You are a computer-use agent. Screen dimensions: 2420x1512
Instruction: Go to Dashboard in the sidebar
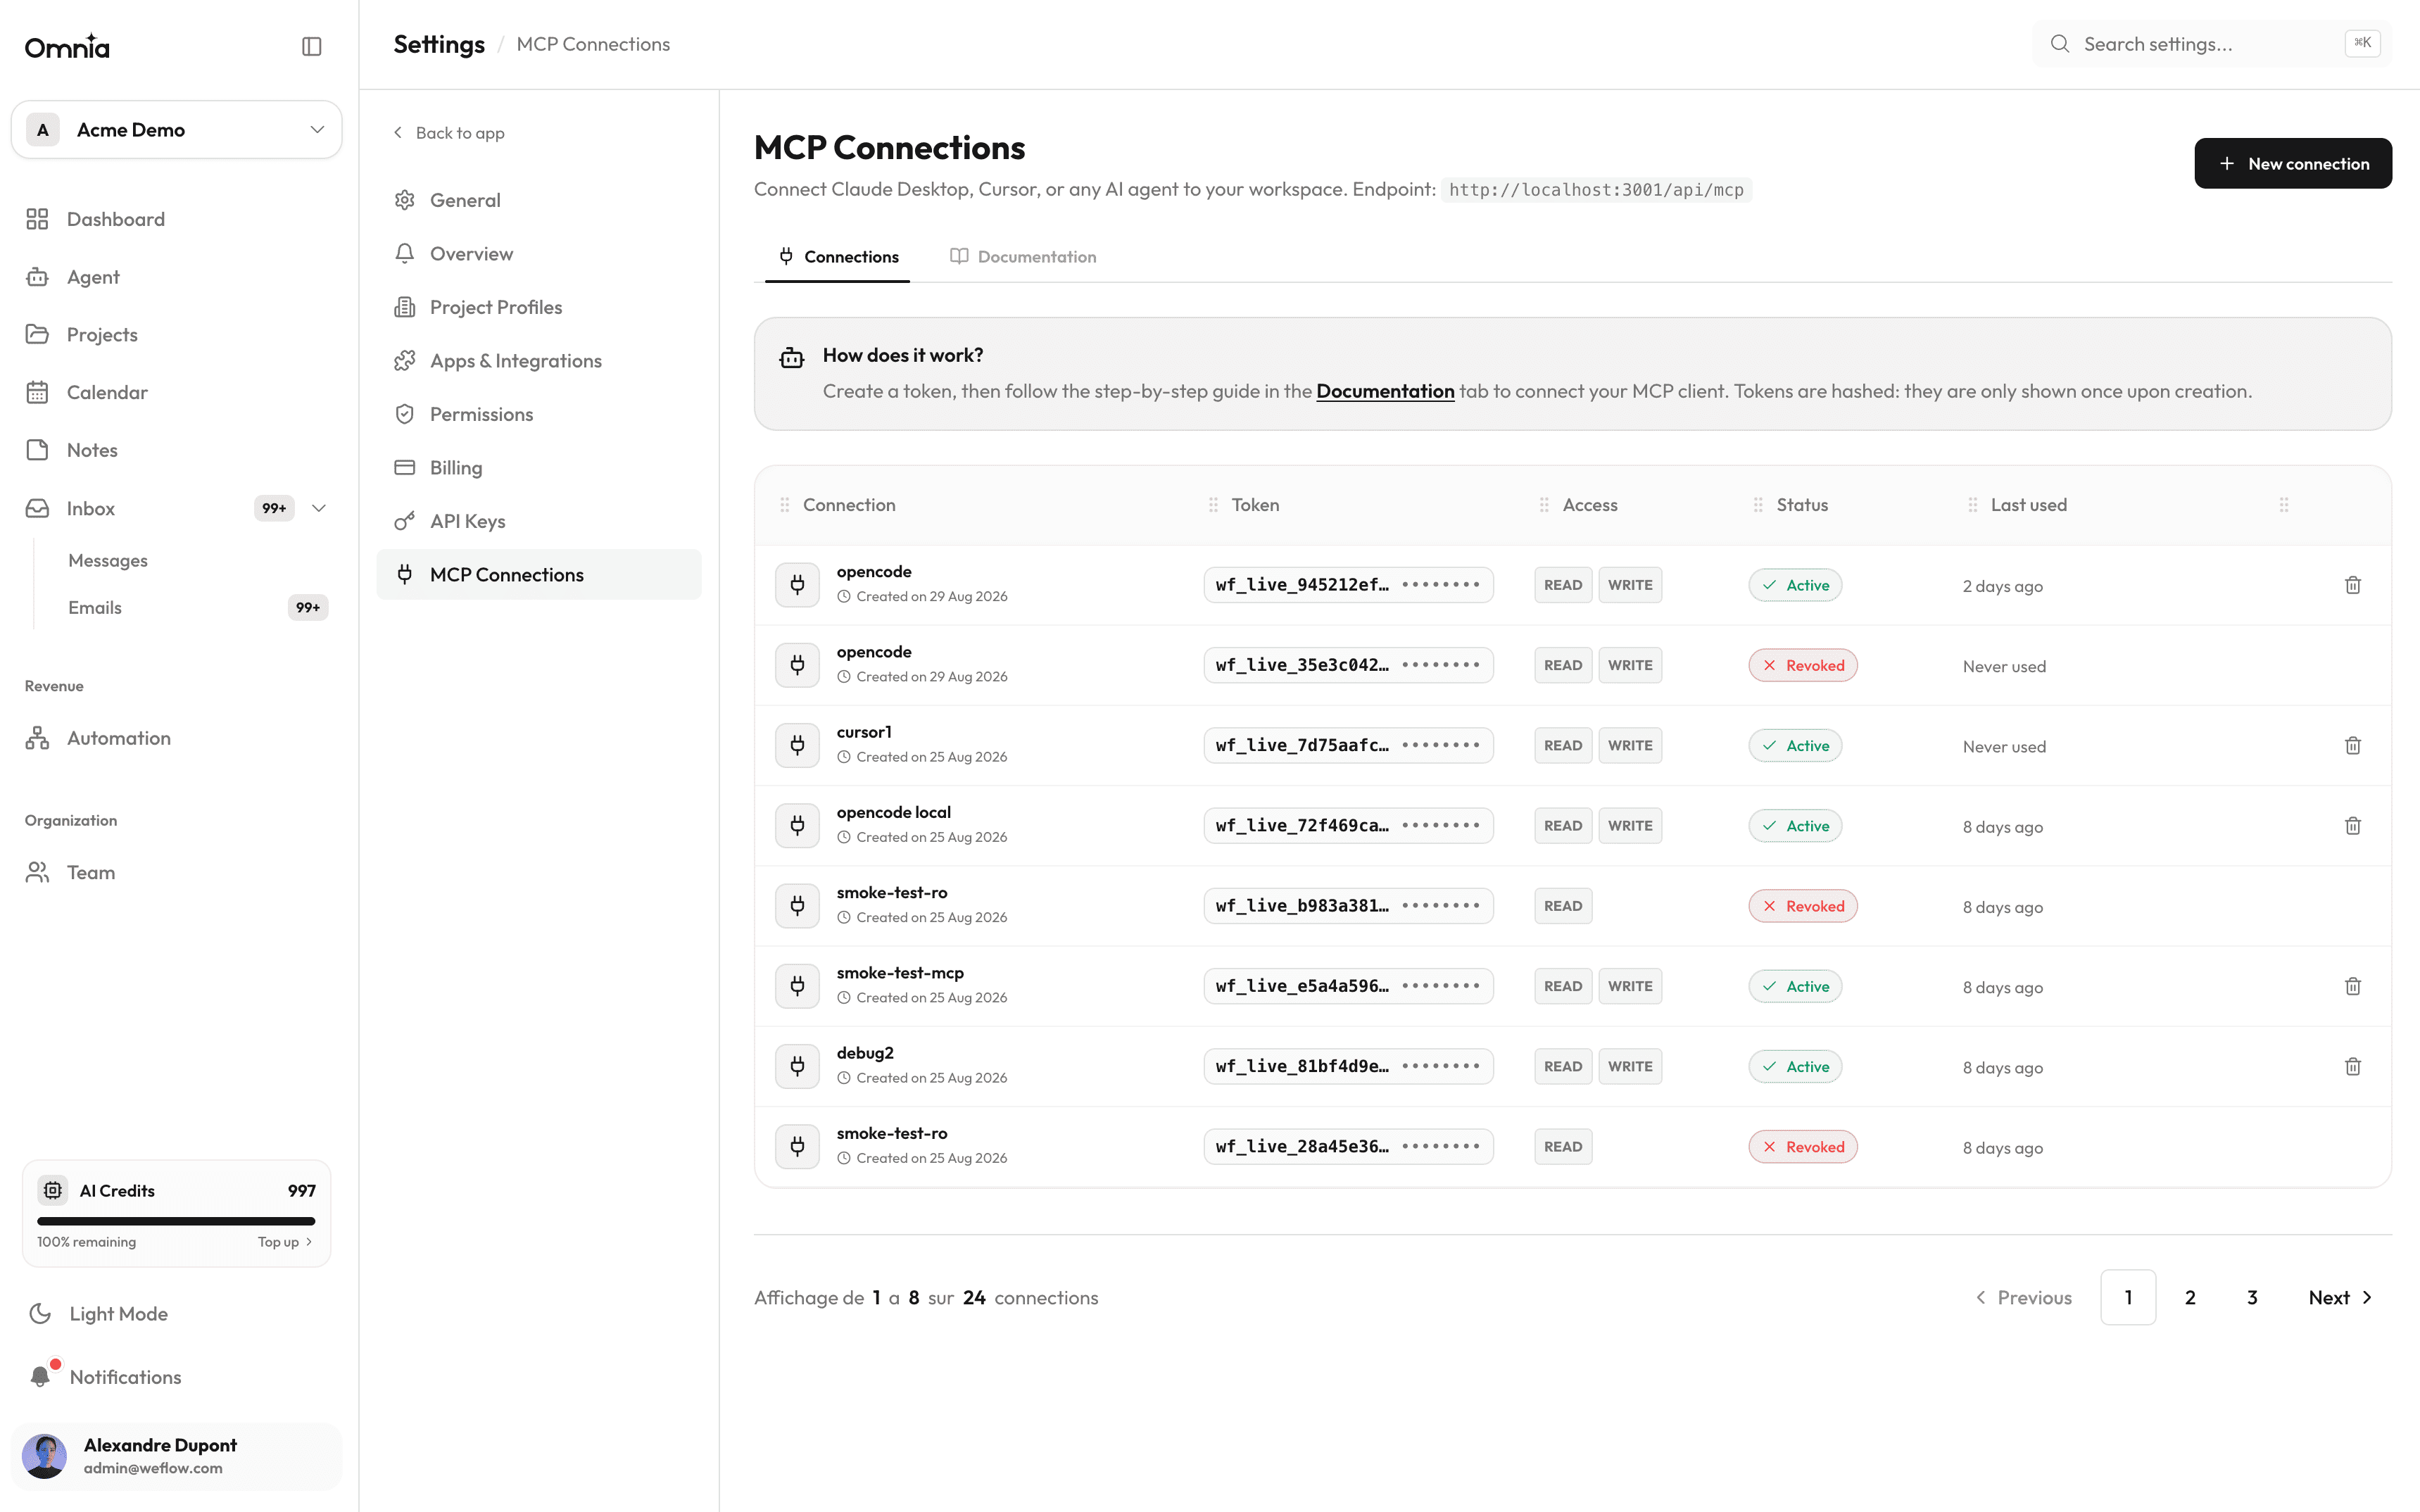pos(115,219)
